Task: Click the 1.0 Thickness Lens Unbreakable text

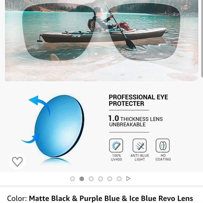Action: [135, 121]
